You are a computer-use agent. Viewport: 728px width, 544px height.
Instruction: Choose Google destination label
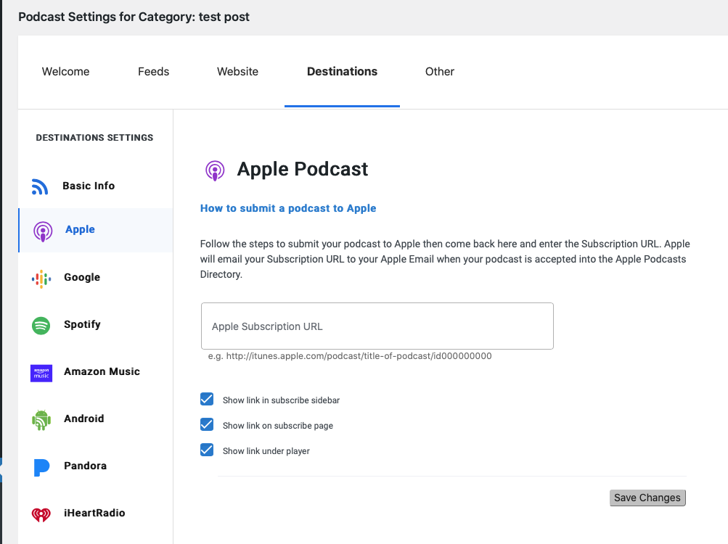click(82, 277)
